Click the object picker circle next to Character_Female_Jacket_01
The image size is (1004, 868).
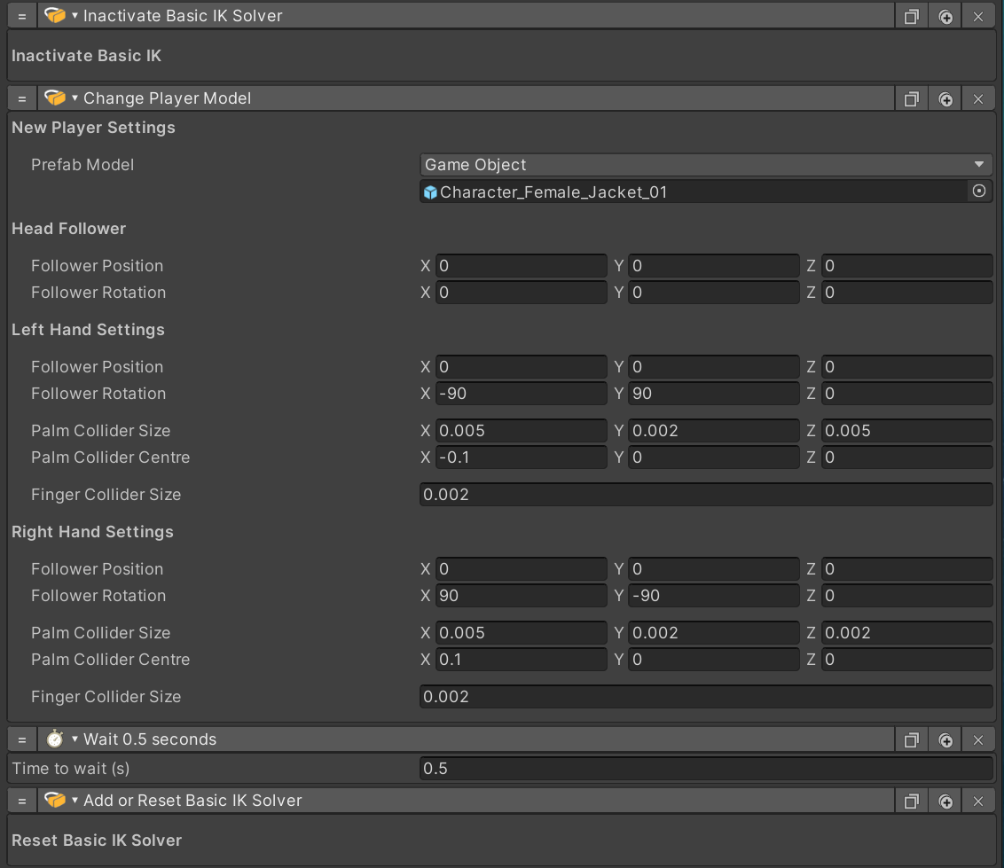point(979,192)
